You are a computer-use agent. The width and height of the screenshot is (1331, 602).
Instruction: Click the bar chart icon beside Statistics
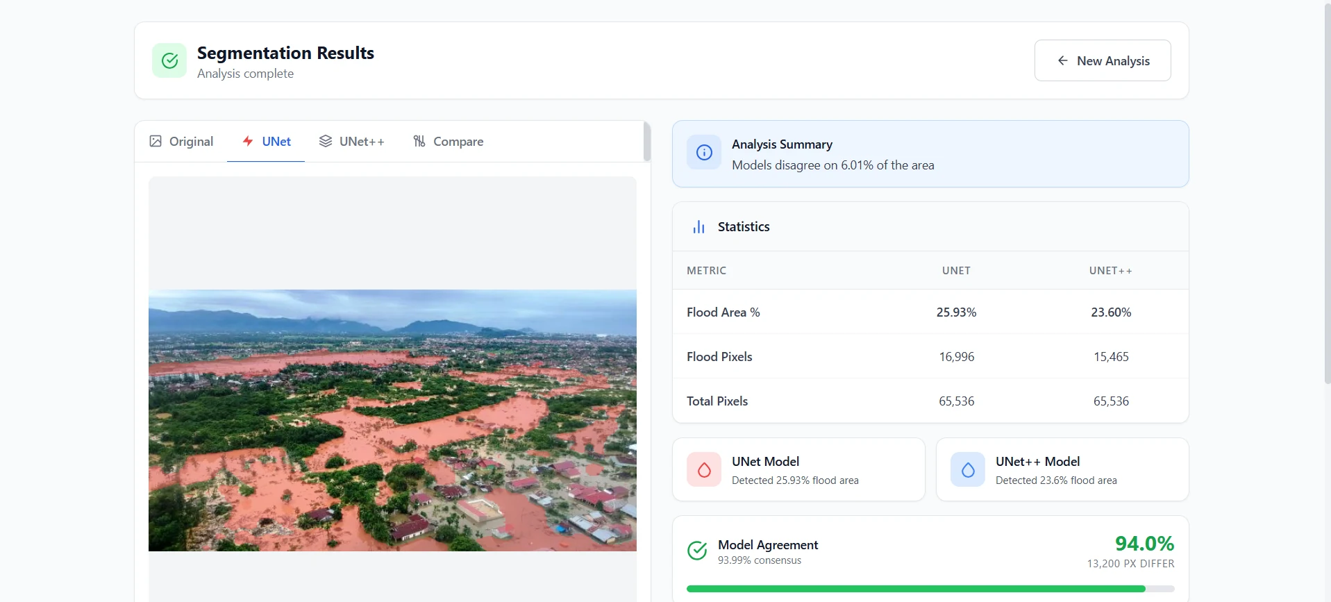tap(698, 227)
